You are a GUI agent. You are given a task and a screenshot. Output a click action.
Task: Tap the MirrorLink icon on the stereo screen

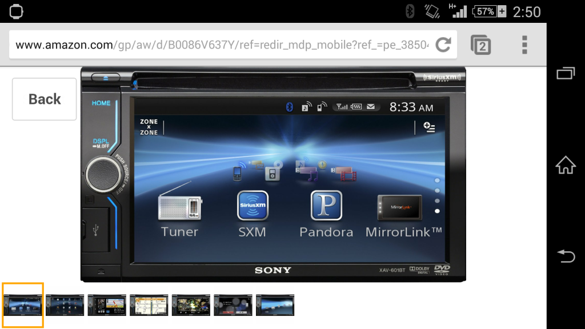tap(399, 207)
